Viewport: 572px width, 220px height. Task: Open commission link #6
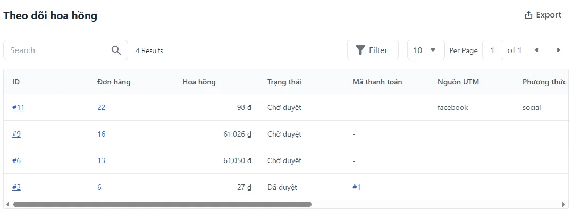click(16, 161)
